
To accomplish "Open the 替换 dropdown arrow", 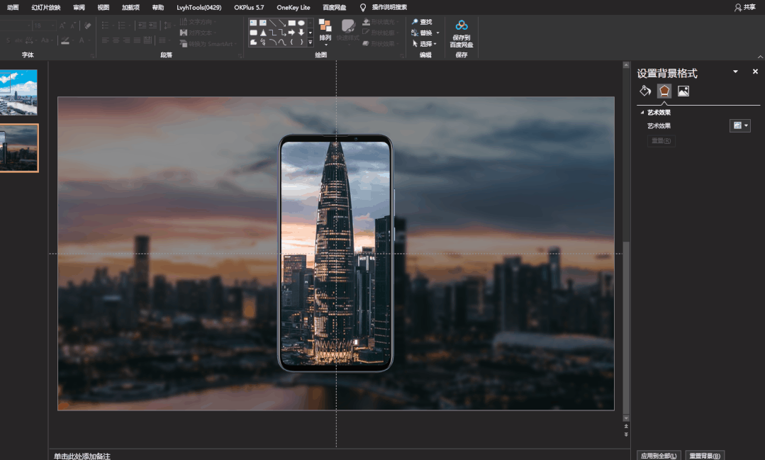I will (x=437, y=33).
